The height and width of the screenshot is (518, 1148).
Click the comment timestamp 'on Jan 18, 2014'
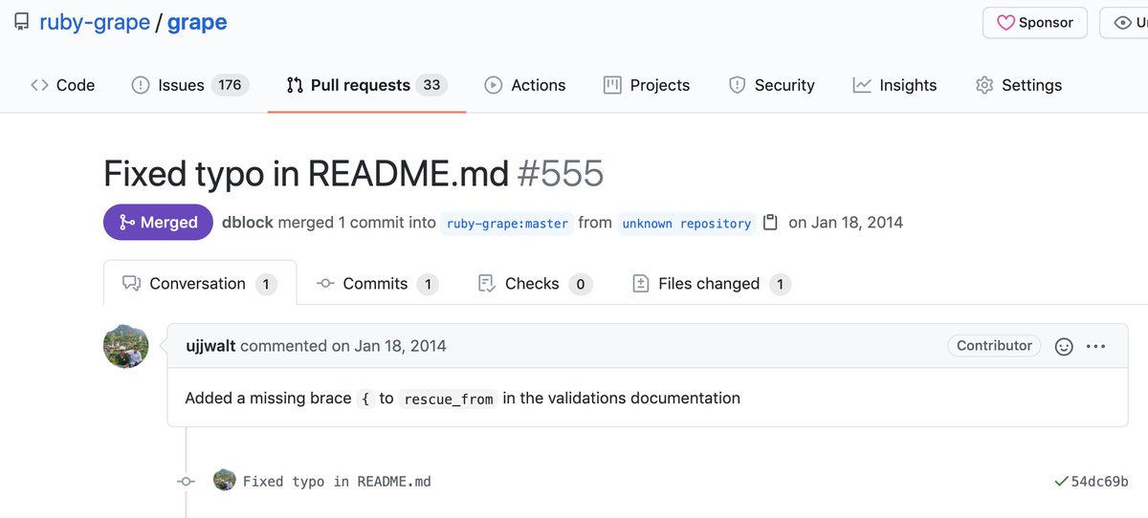[x=388, y=346]
